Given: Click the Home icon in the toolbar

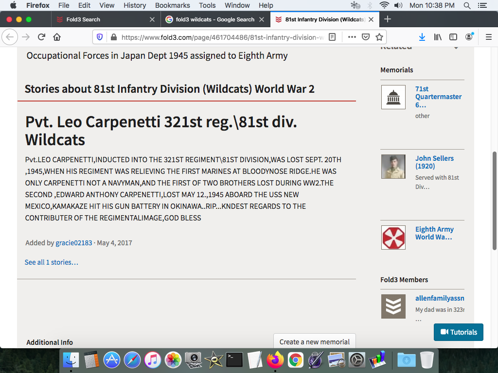Looking at the screenshot, I should 57,37.
